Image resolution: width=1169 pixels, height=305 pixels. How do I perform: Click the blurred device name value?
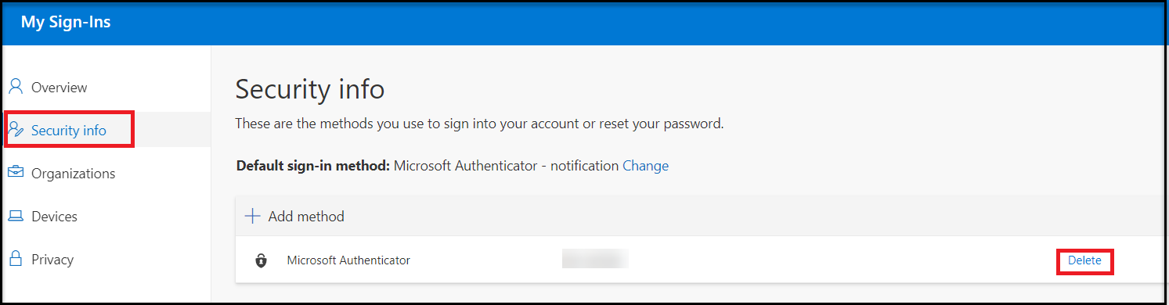(595, 260)
